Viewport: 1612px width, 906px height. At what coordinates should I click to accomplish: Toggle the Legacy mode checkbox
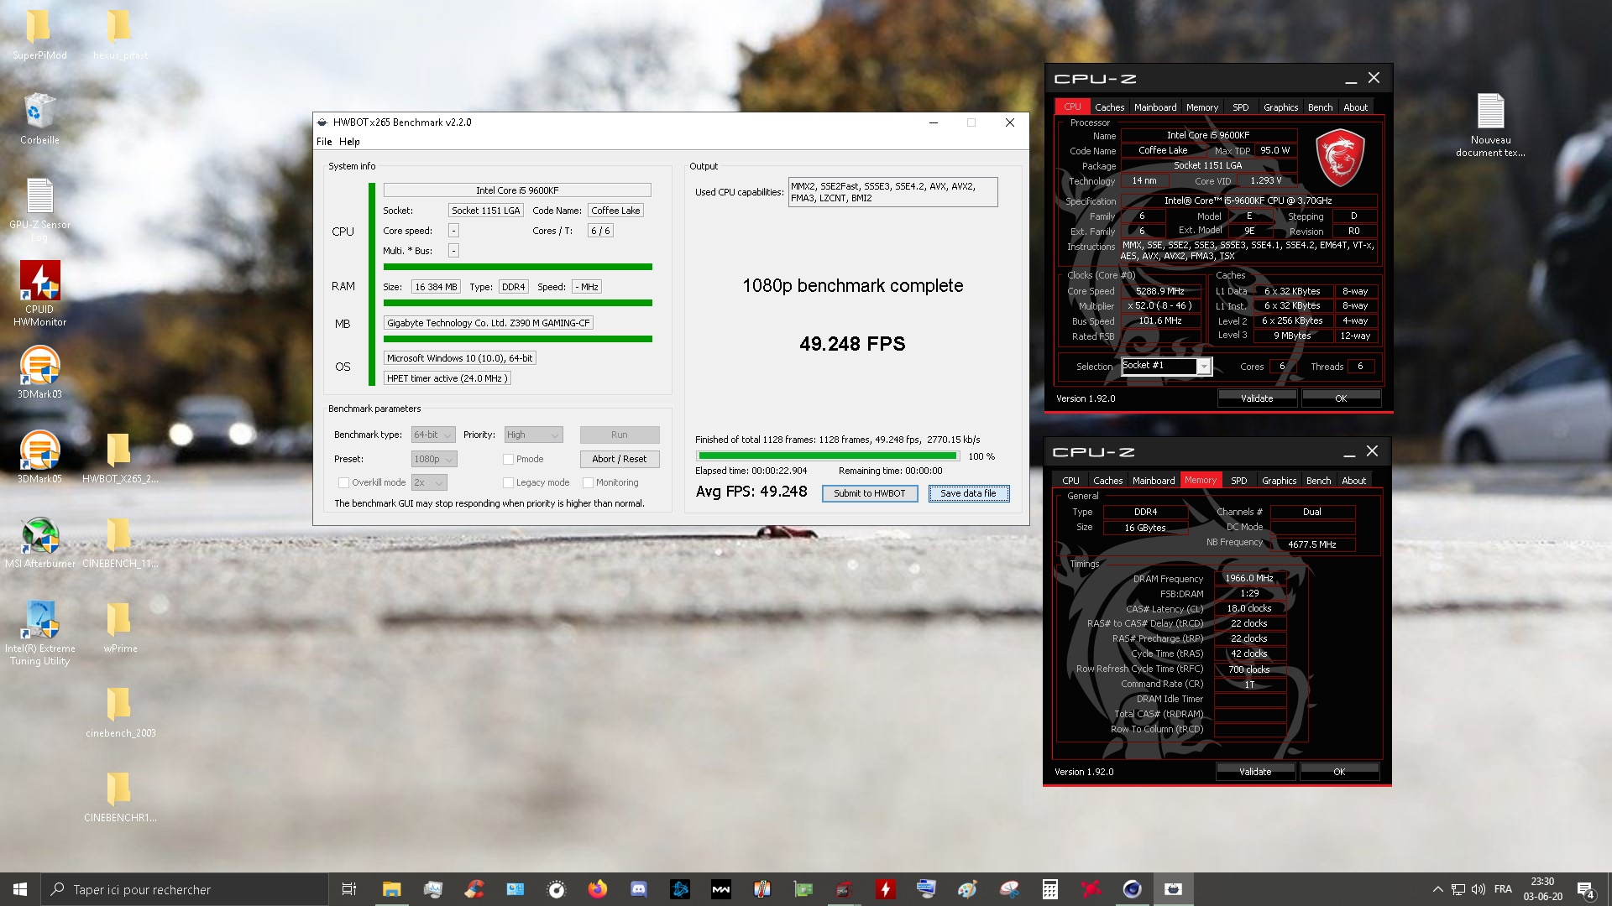508,482
